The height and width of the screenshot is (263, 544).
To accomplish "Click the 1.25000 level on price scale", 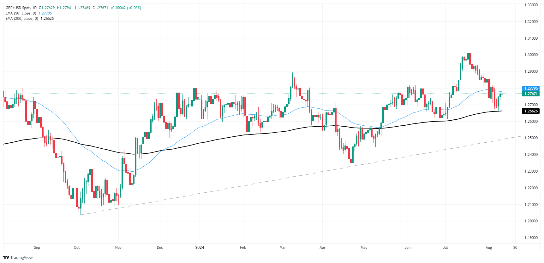I will (x=531, y=138).
